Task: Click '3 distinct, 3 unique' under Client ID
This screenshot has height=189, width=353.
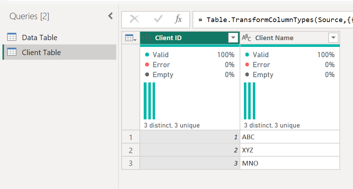Action: (172, 125)
